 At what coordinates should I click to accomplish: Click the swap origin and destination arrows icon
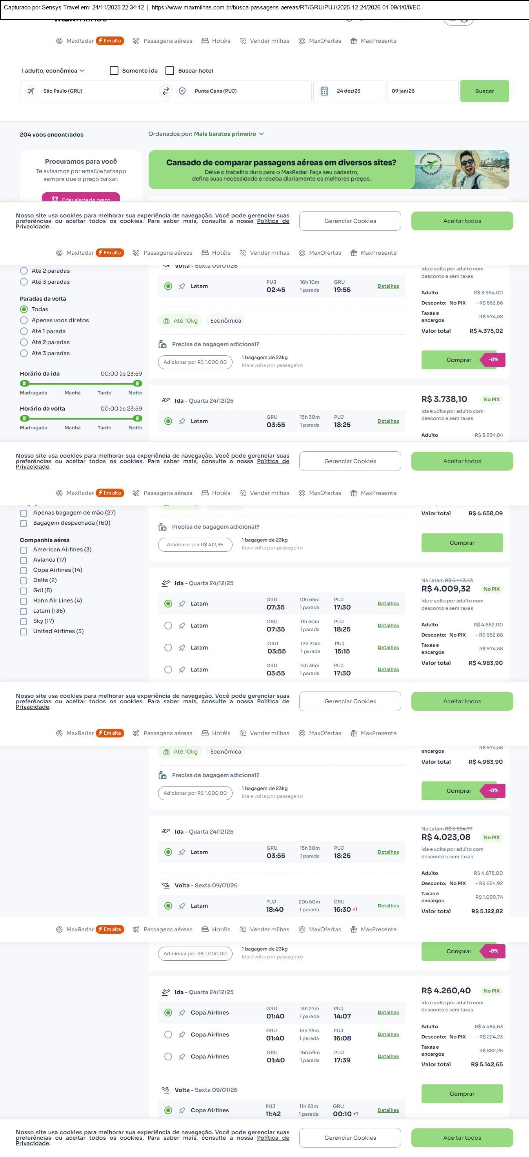coord(165,91)
